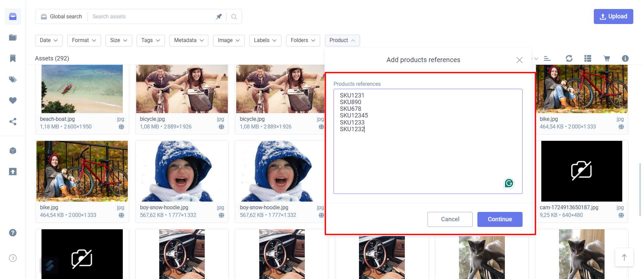This screenshot has height=279, width=642.
Task: Click the Upload button
Action: pyautogui.click(x=613, y=17)
